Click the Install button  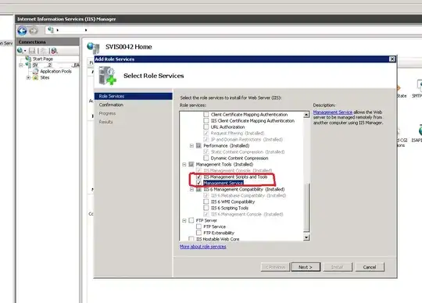tap(338, 267)
